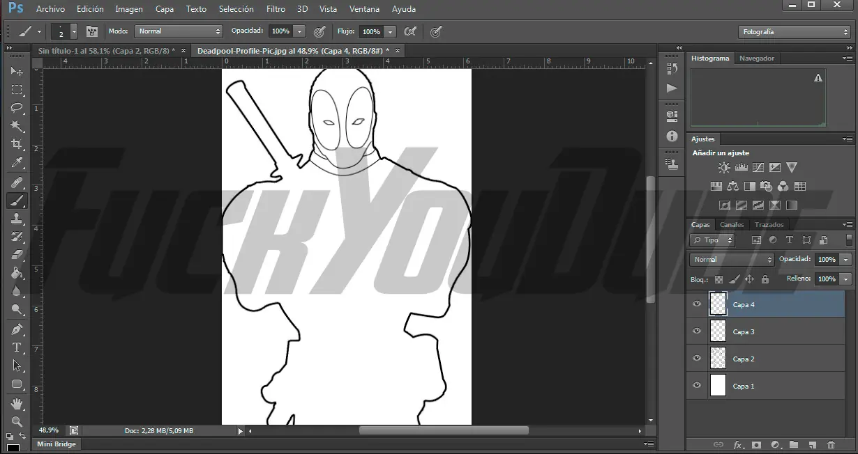
Task: Open the Mini Bridge panel
Action: coord(57,444)
